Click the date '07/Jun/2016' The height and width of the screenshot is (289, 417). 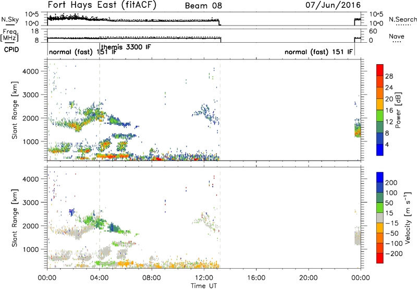[333, 5]
